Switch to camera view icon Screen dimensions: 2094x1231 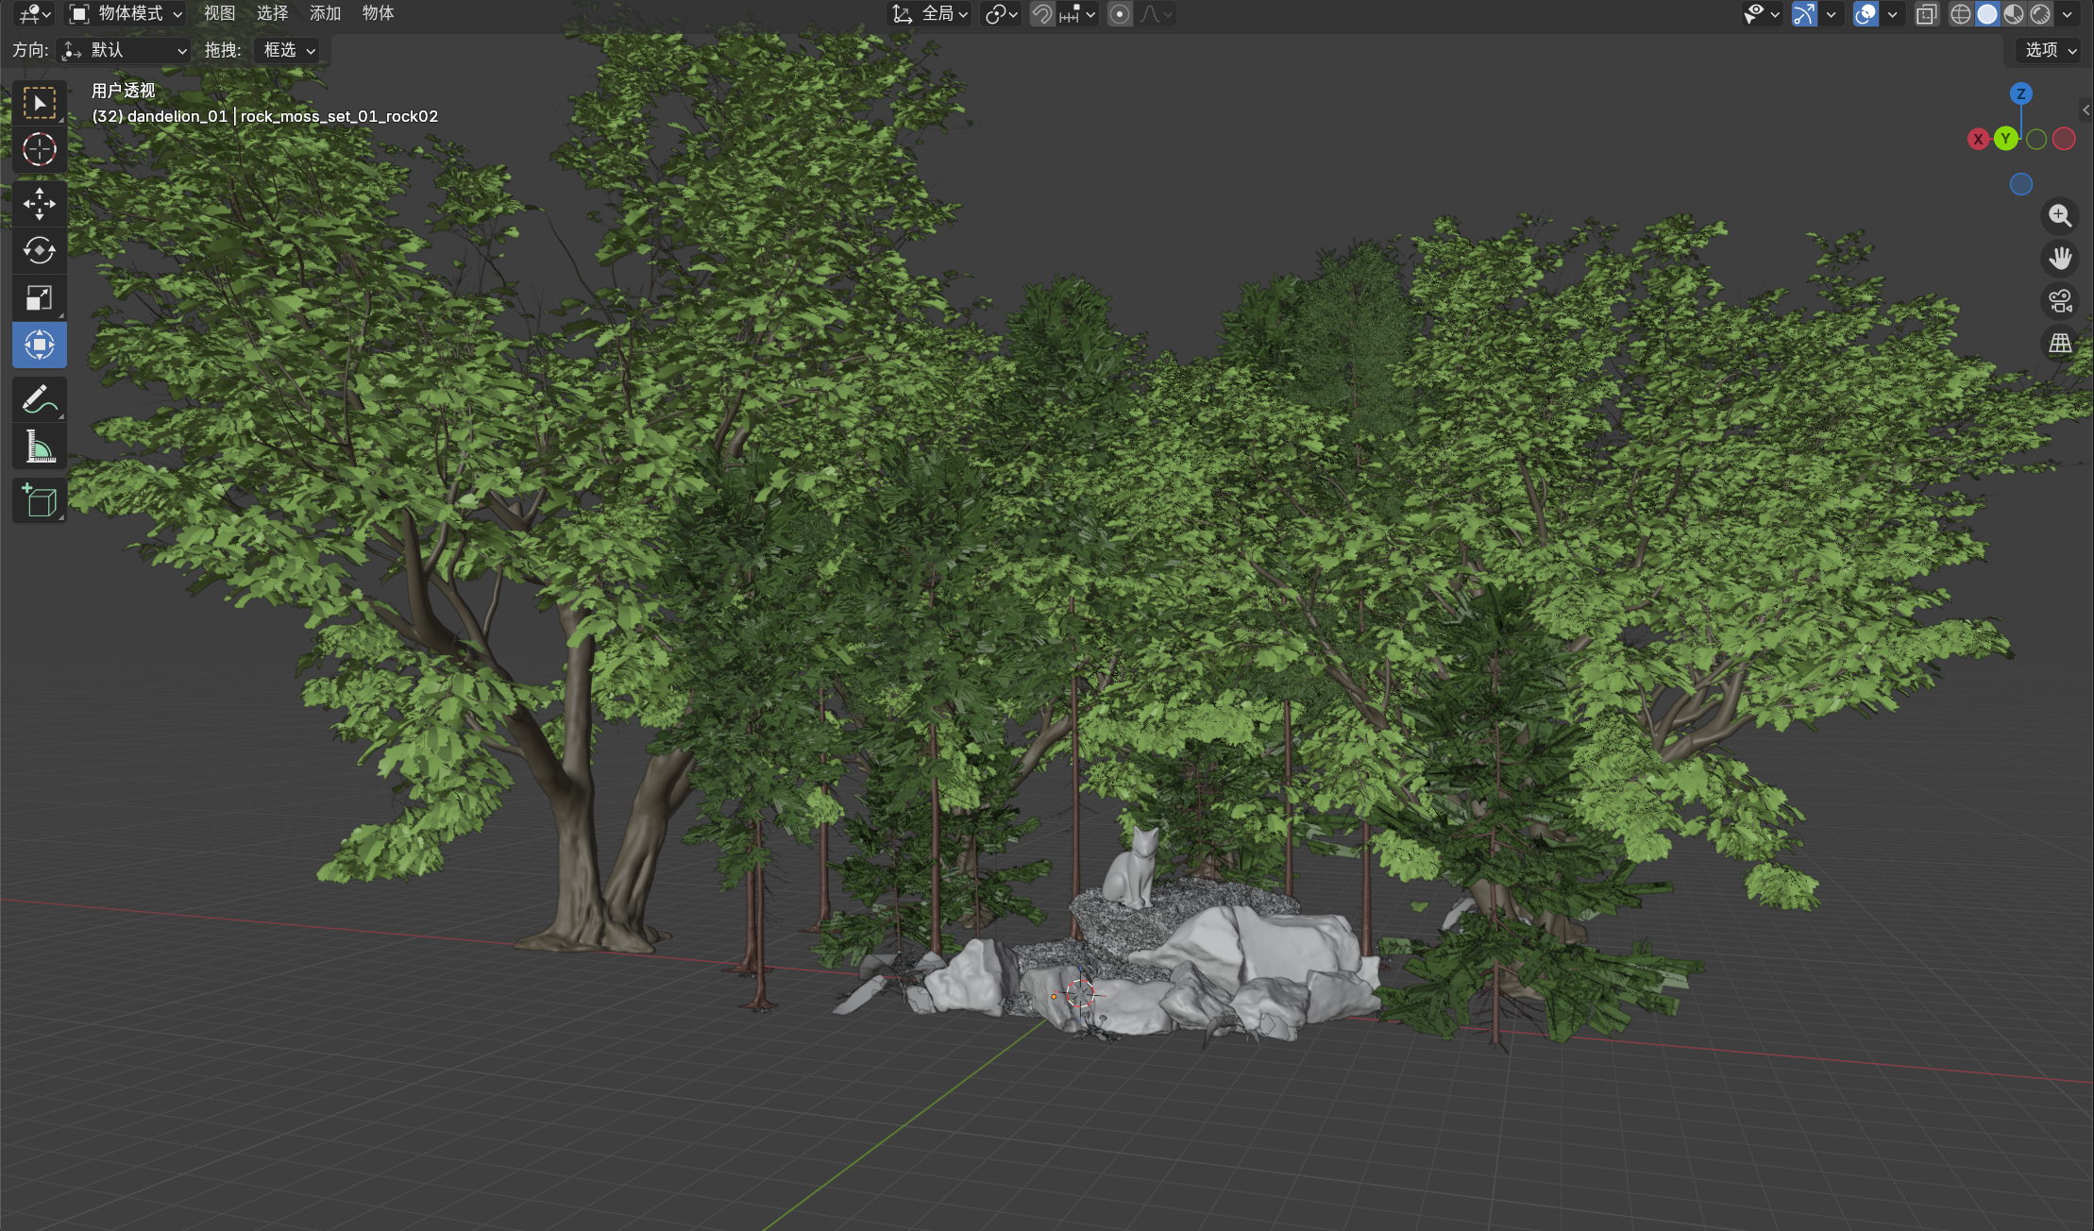point(2060,301)
